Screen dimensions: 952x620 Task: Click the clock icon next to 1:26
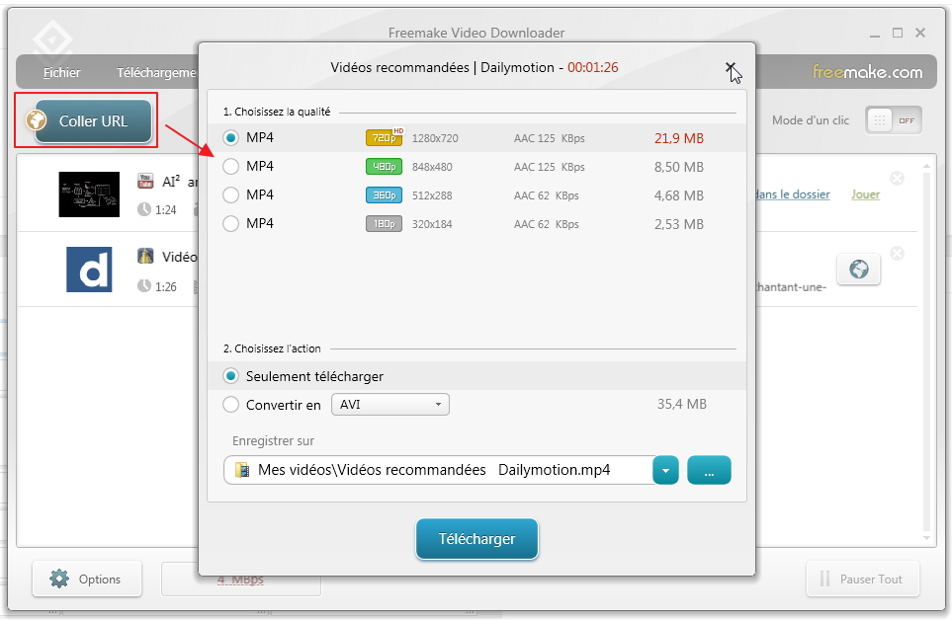coord(144,286)
